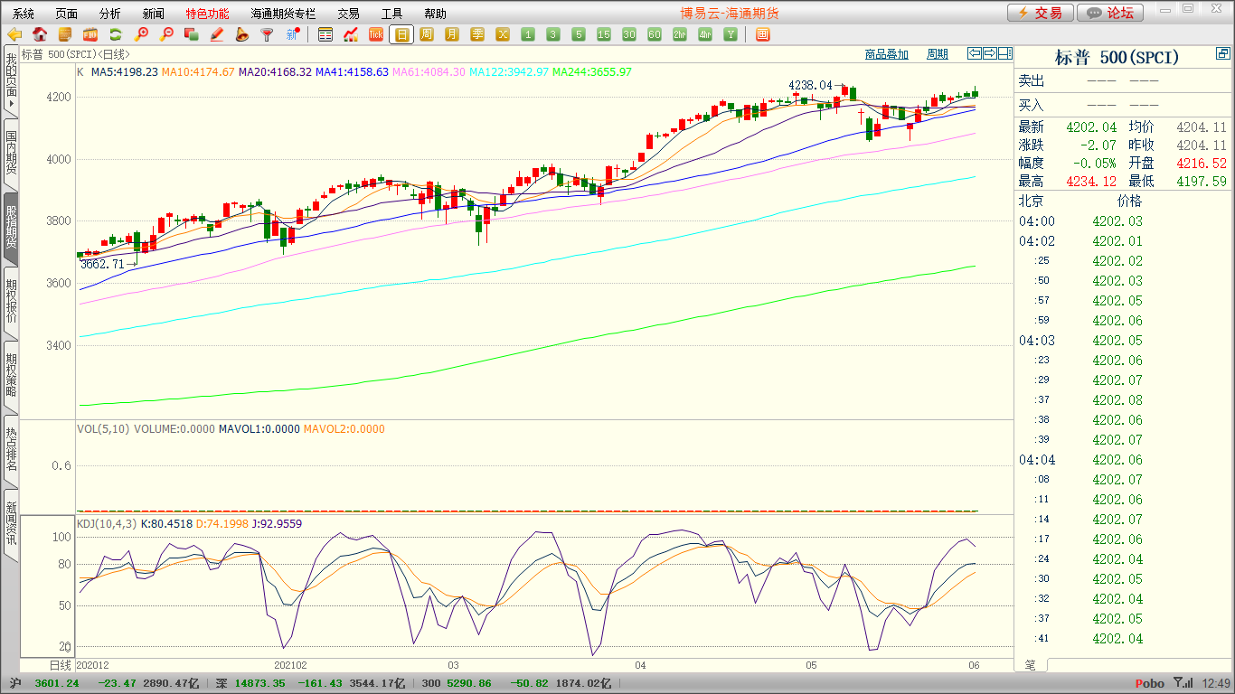Open the funnel filter icon
Viewport: 1235px width, 694px height.
pos(267,34)
